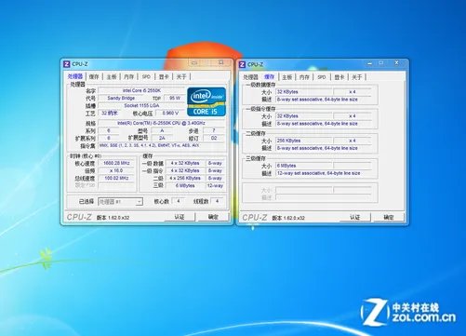Select 缓存 tab in right CPU-Z window
Screen dimensions: 466x336
(269, 76)
